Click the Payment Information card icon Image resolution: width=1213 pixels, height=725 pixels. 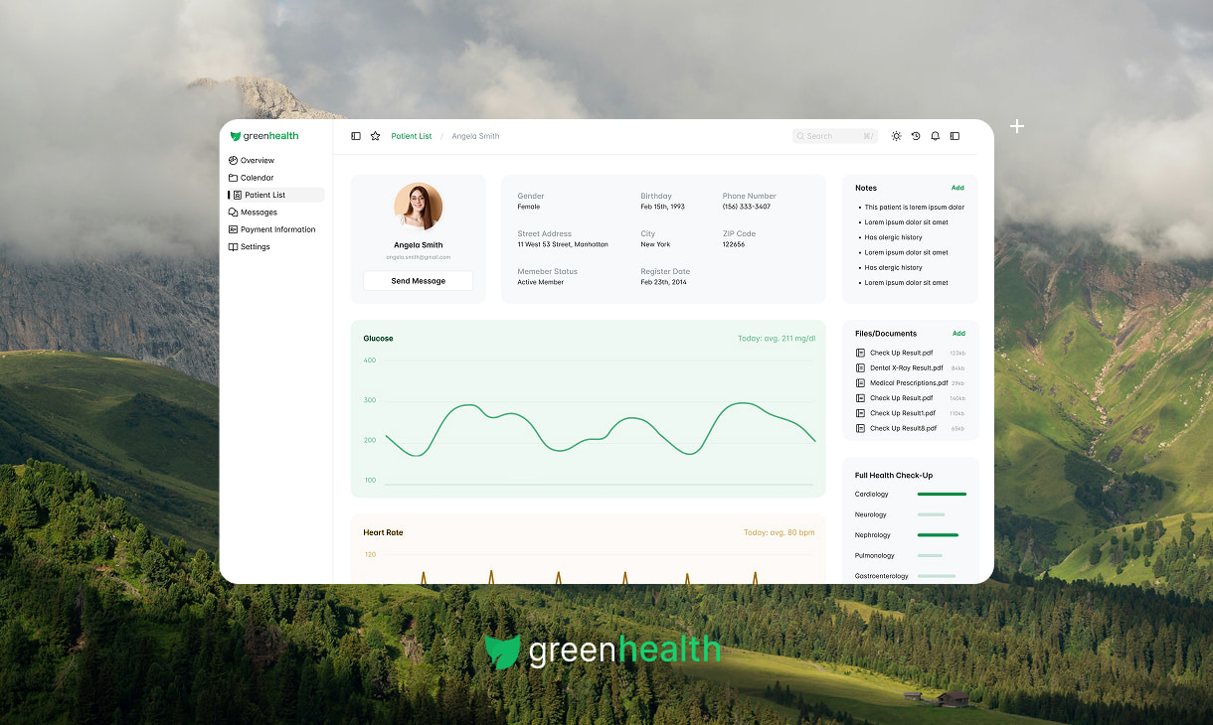point(234,229)
